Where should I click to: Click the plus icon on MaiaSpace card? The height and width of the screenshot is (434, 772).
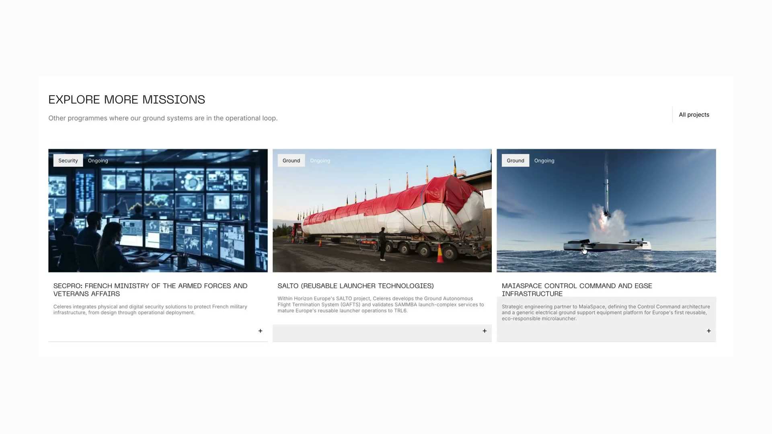(709, 331)
